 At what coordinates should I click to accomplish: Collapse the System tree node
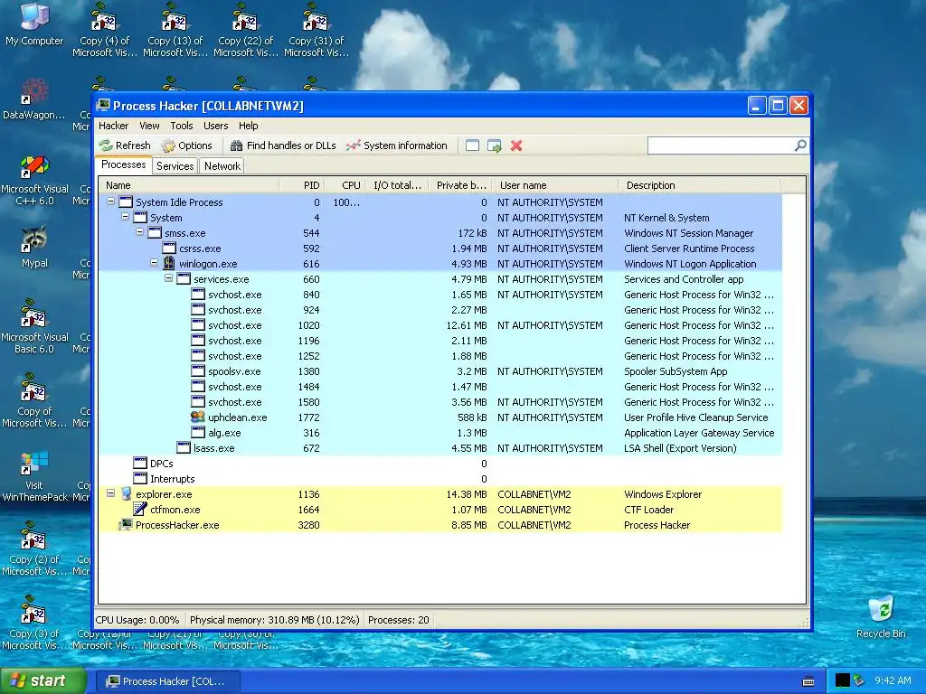(125, 217)
